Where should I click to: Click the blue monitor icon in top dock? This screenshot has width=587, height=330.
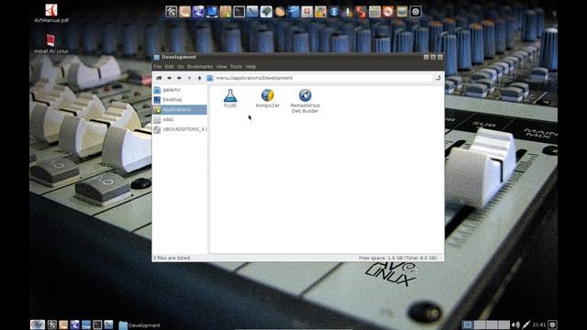[x=212, y=12]
